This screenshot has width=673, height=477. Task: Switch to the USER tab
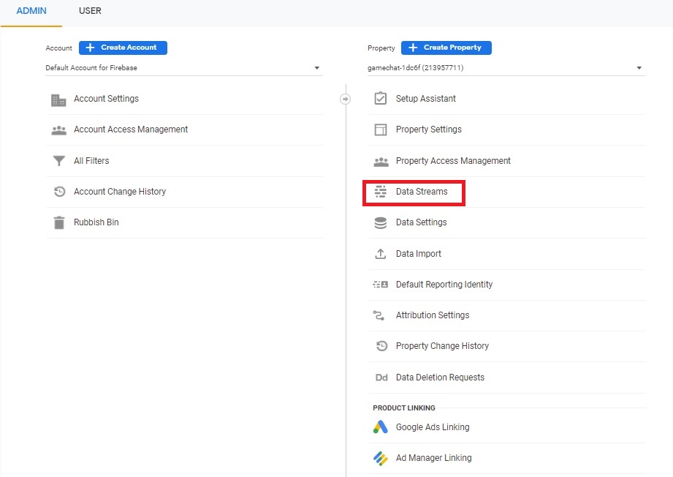click(x=90, y=11)
